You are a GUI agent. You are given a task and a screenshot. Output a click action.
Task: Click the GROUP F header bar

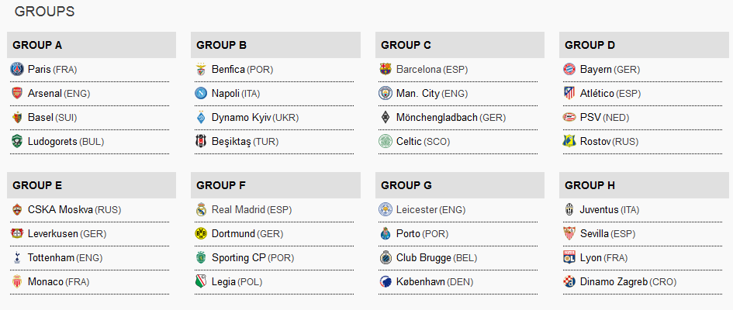point(275,185)
